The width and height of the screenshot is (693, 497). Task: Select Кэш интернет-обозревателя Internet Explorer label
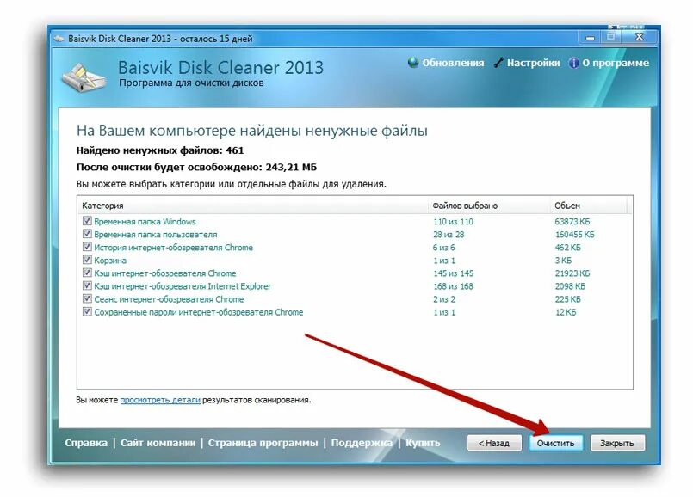pyautogui.click(x=183, y=286)
